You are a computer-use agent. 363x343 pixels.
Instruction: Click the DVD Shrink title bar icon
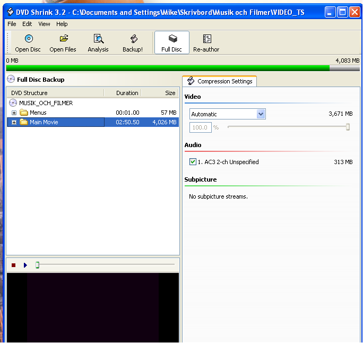10,12
